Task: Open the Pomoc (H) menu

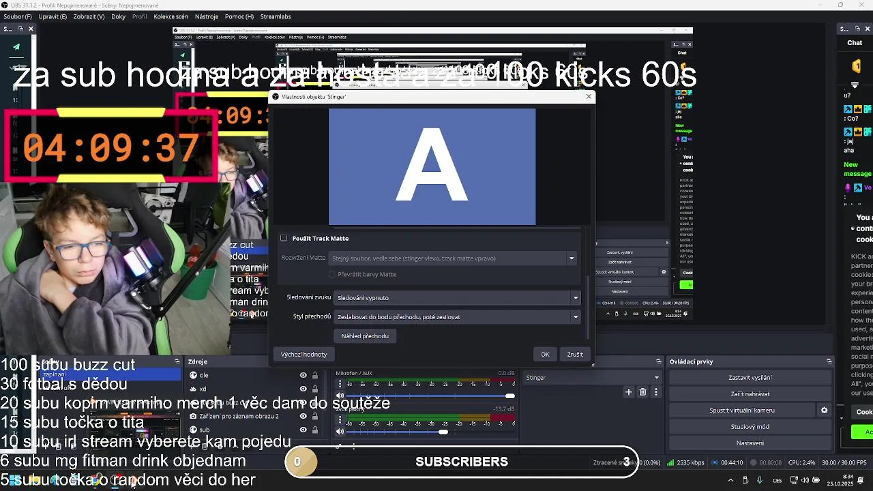Action: (239, 16)
